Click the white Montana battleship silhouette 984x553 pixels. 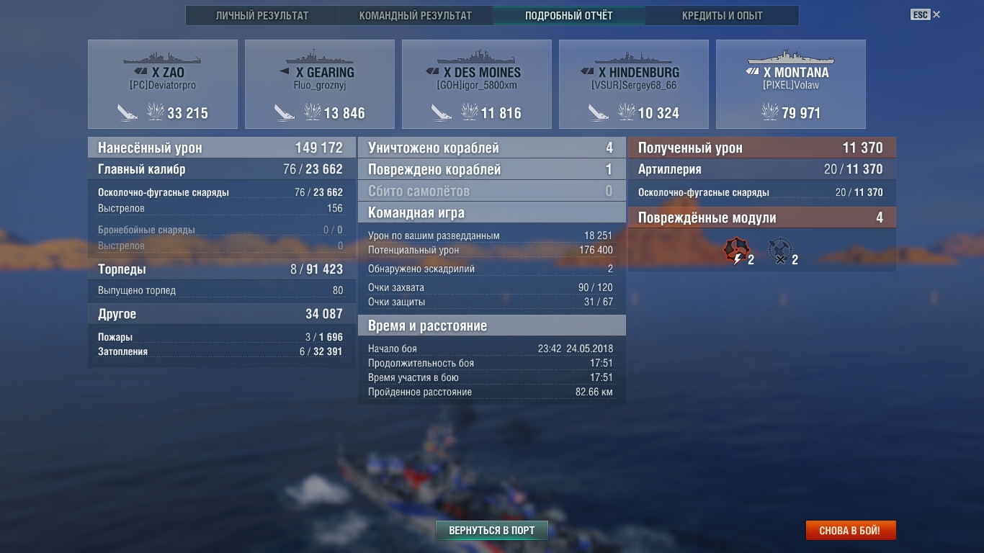click(790, 58)
